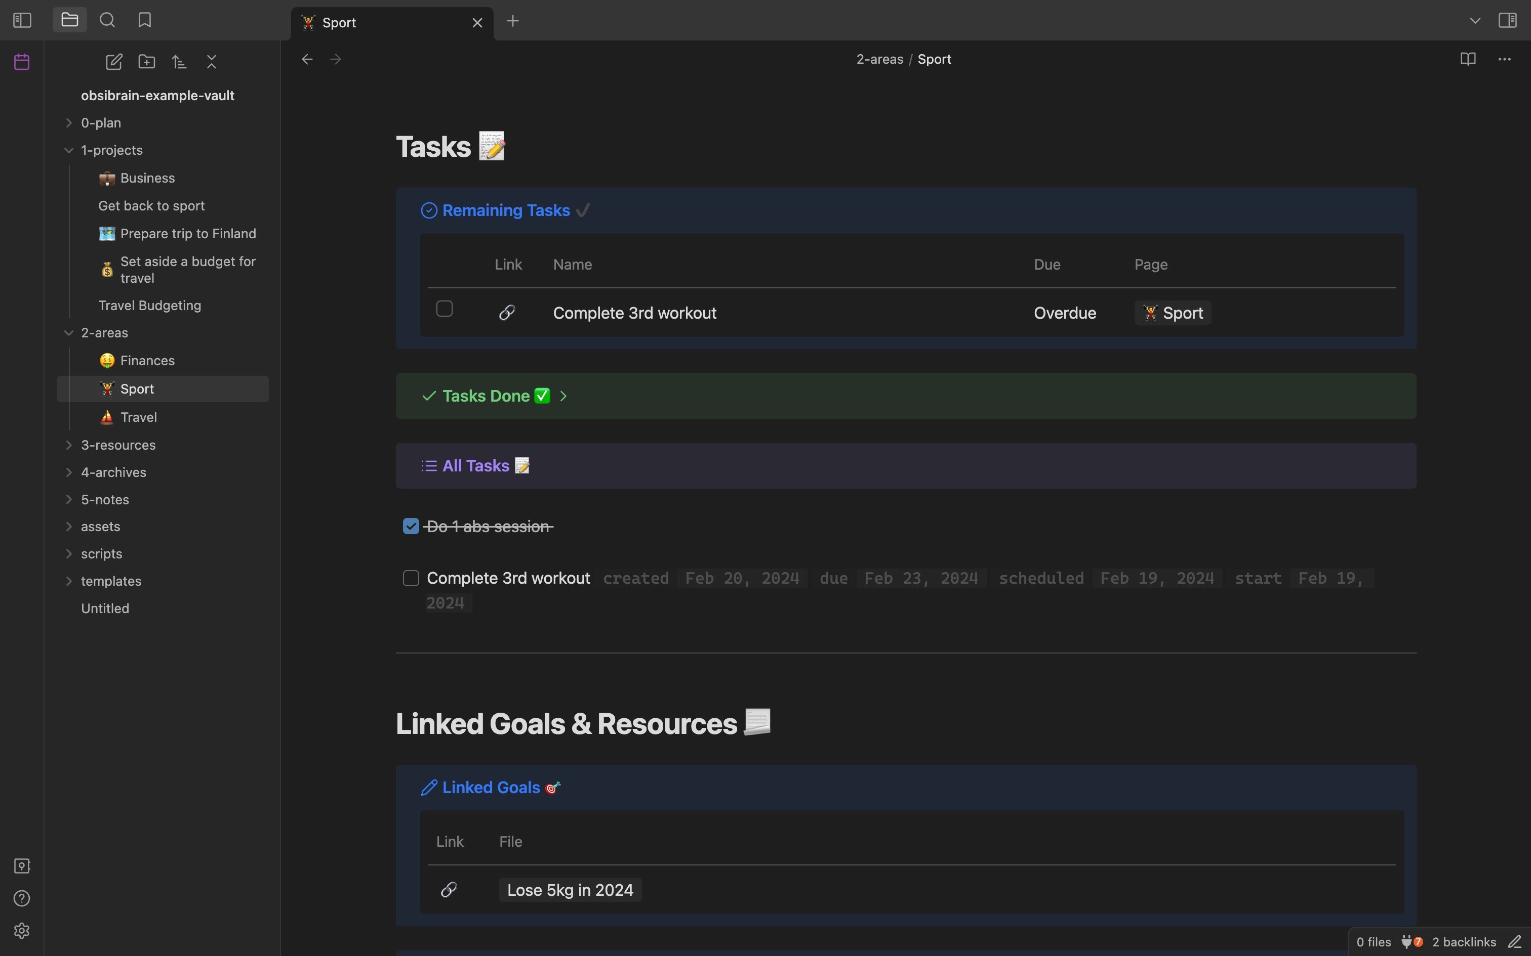This screenshot has height=956, width=1531.
Task: Collapse all folders icon
Action: [x=212, y=62]
